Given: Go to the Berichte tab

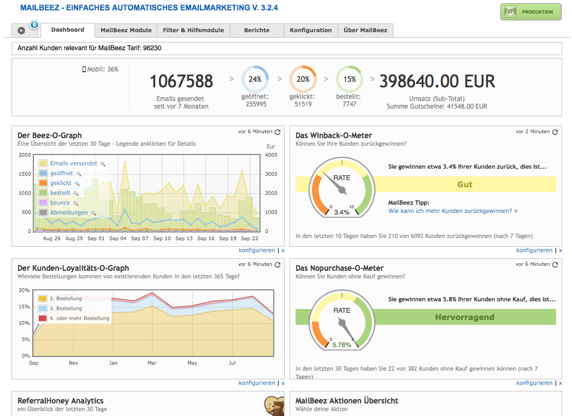Looking at the screenshot, I should pos(257,30).
